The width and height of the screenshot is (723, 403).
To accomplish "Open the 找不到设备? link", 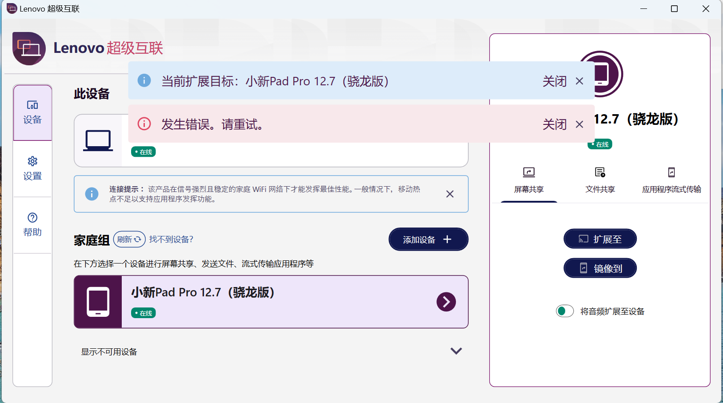I will [x=171, y=239].
